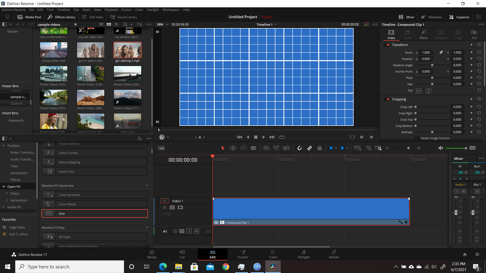Select the girl on beach.mp4 thumbnail

click(x=91, y=50)
